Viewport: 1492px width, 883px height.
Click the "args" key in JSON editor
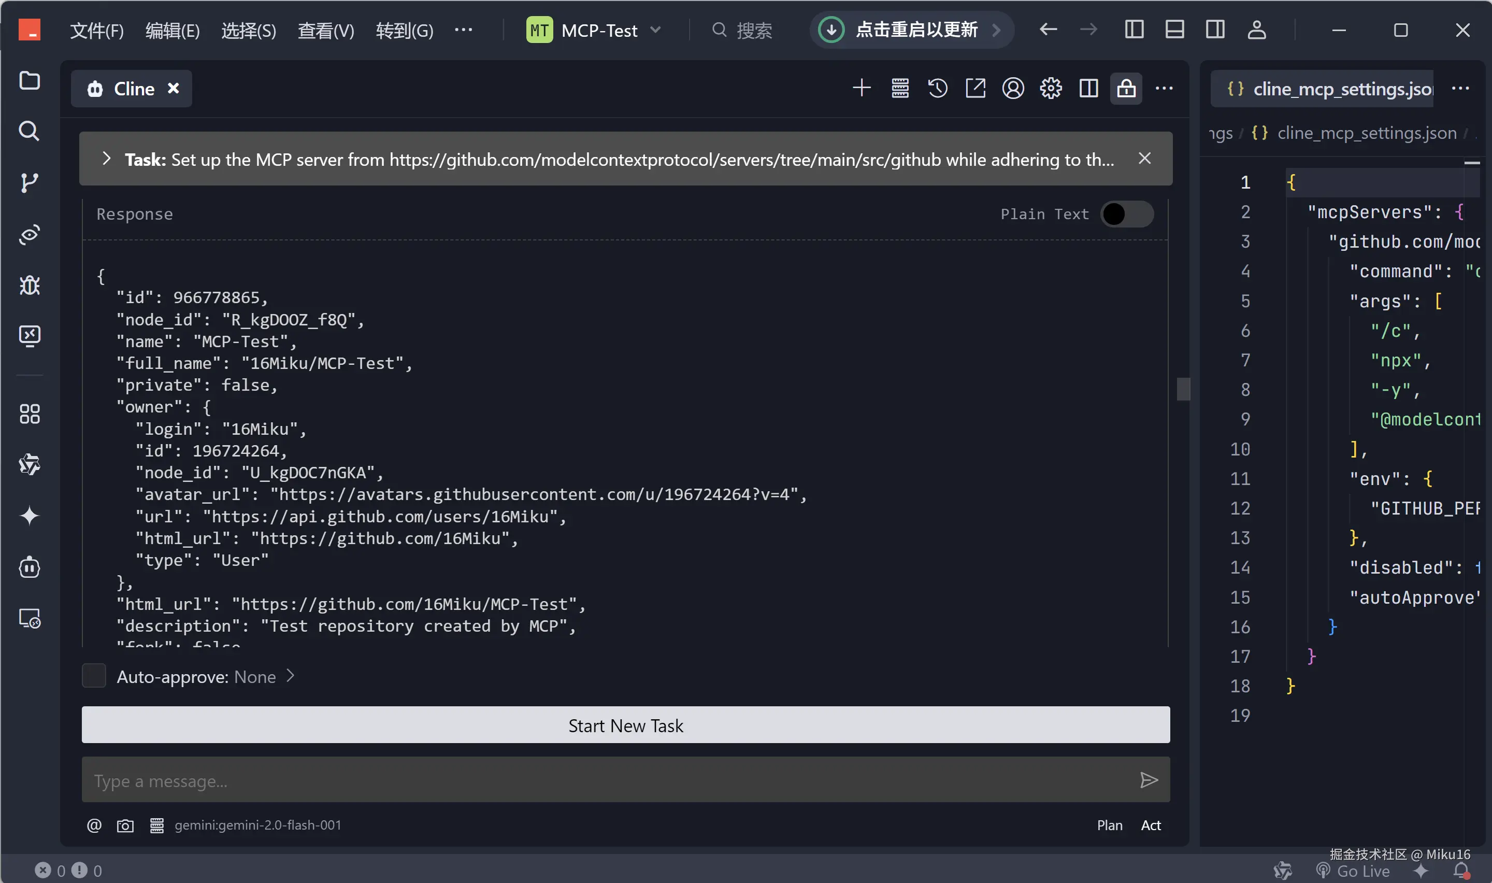coord(1380,301)
